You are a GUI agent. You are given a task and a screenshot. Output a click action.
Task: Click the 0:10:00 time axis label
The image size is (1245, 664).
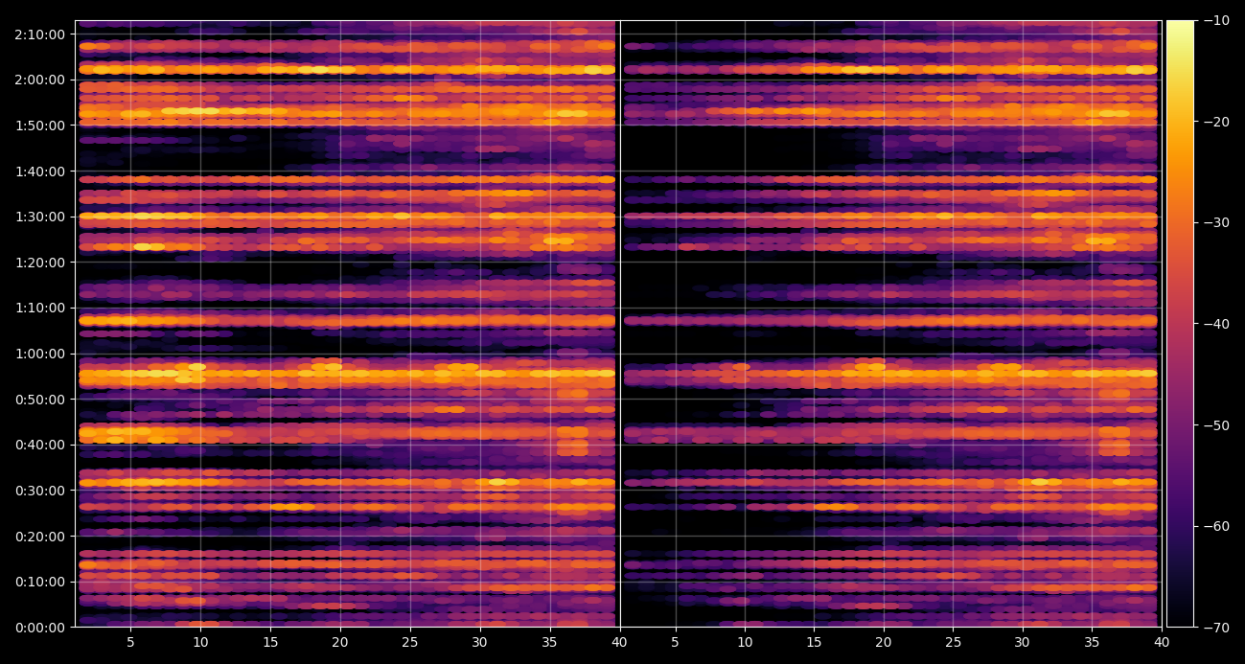(40, 582)
